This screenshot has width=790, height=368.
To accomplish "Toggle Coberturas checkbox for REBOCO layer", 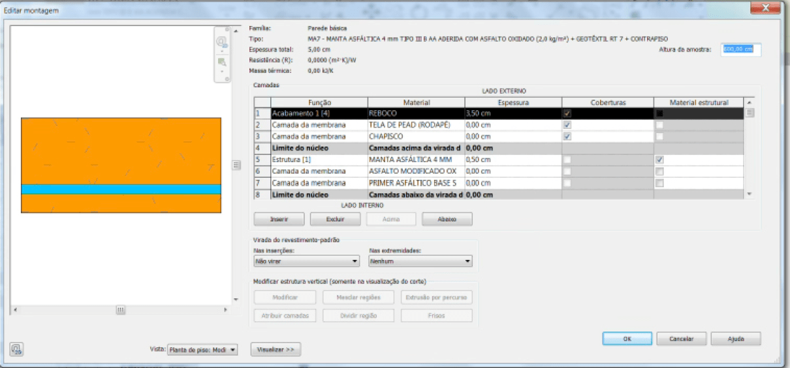I will coord(567,113).
